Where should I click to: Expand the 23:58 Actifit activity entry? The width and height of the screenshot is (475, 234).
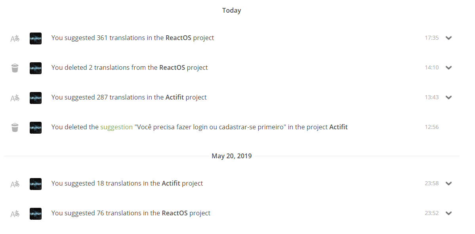448,184
